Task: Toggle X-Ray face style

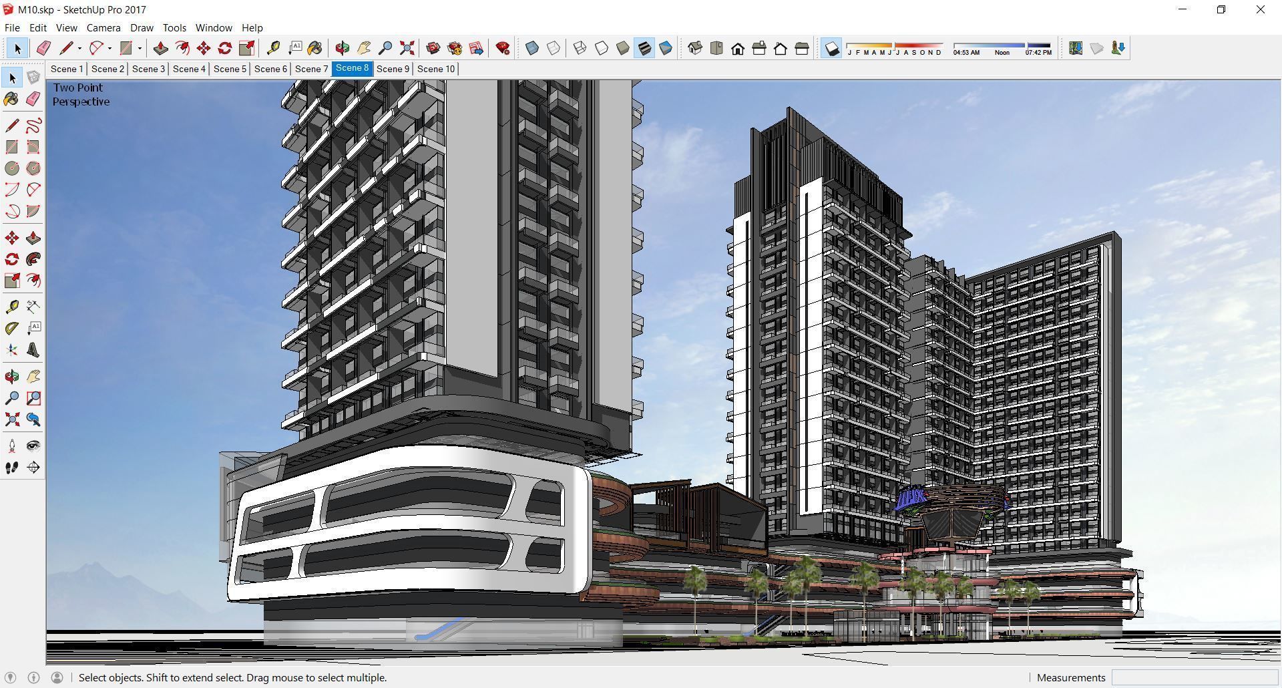Action: pyautogui.click(x=532, y=48)
